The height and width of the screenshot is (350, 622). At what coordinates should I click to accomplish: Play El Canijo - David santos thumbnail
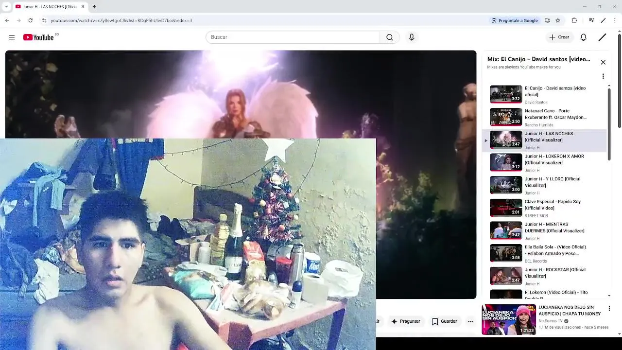505,94
